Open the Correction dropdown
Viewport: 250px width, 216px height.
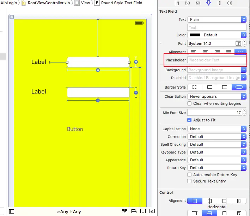coord(217,137)
